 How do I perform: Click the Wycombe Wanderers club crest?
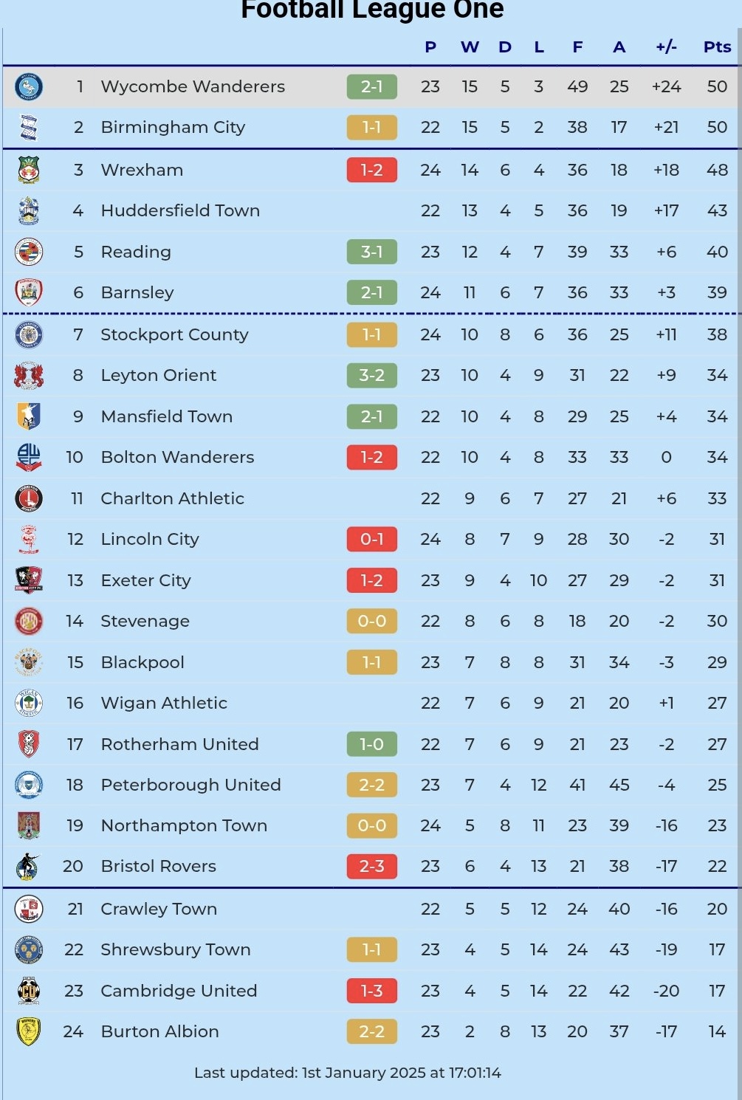29,86
